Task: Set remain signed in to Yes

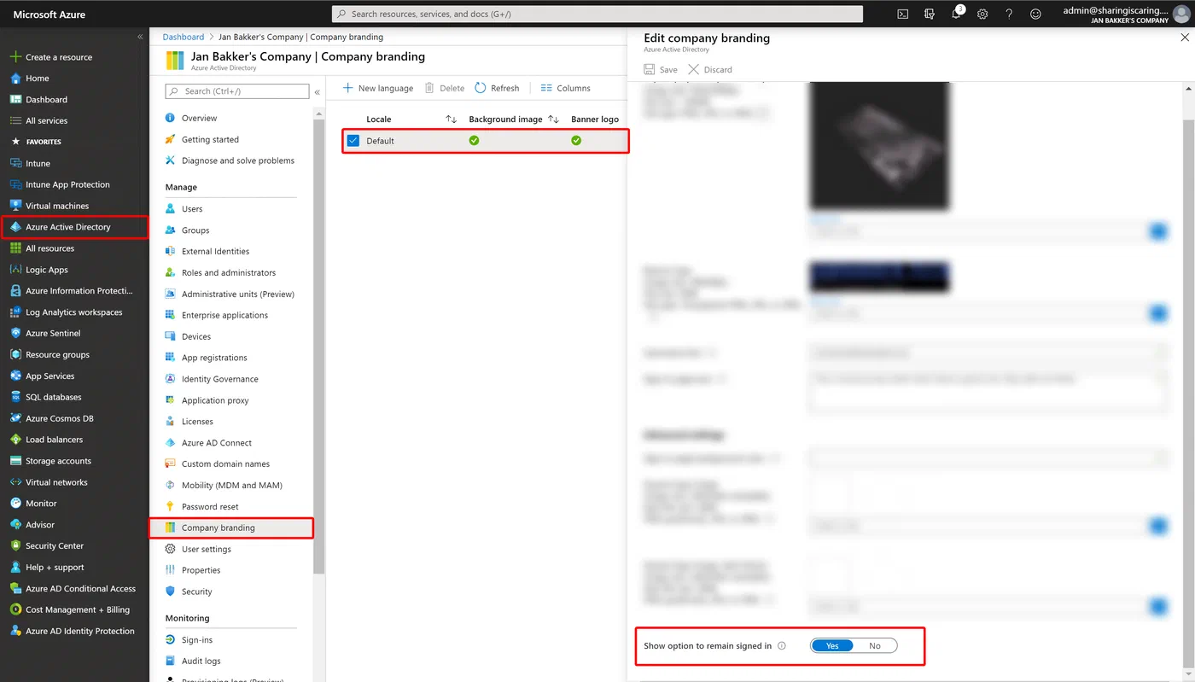Action: click(x=832, y=646)
